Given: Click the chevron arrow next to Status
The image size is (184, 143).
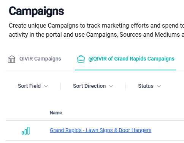Looking at the screenshot, I should 159,86.
